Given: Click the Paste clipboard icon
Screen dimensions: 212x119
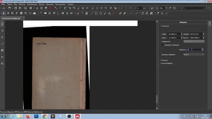Looking at the screenshot, I should tap(46, 8).
